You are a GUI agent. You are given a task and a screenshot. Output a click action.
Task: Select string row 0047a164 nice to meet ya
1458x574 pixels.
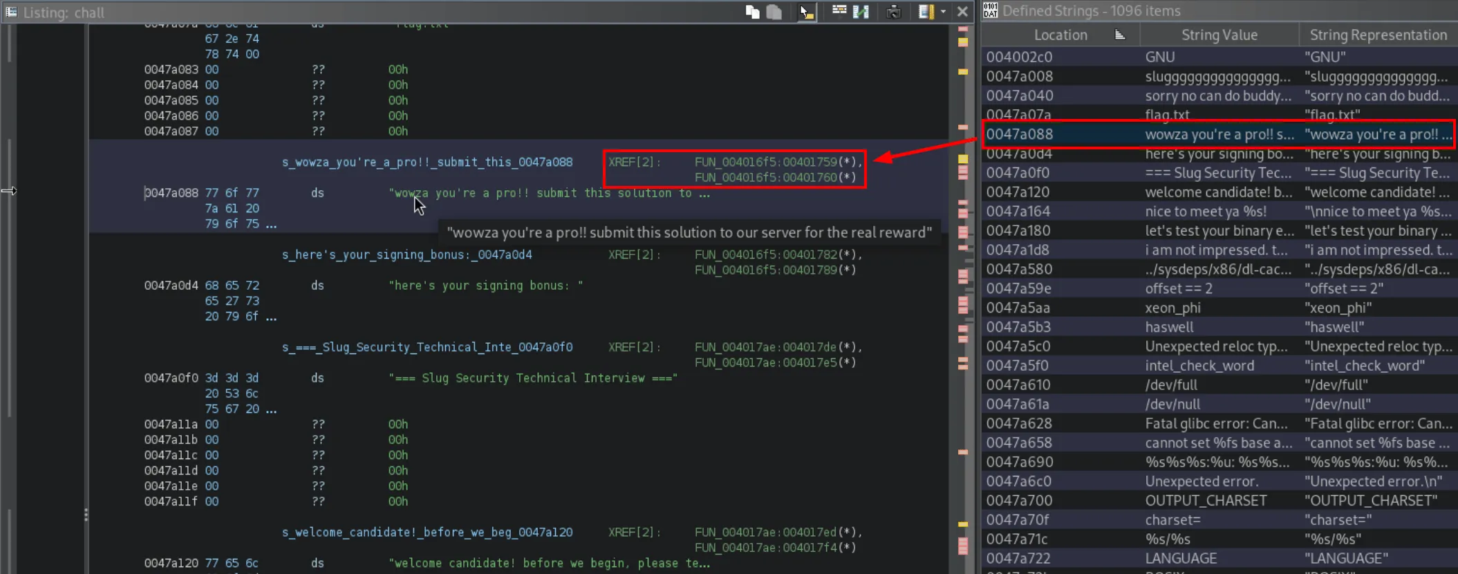coord(1219,212)
